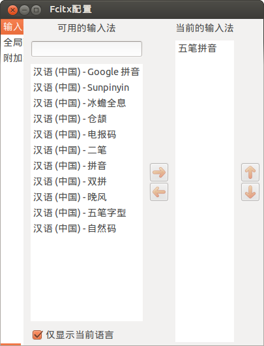
Task: Select 汉语 (中国) - Sunpinyin entry
Action: click(87, 87)
